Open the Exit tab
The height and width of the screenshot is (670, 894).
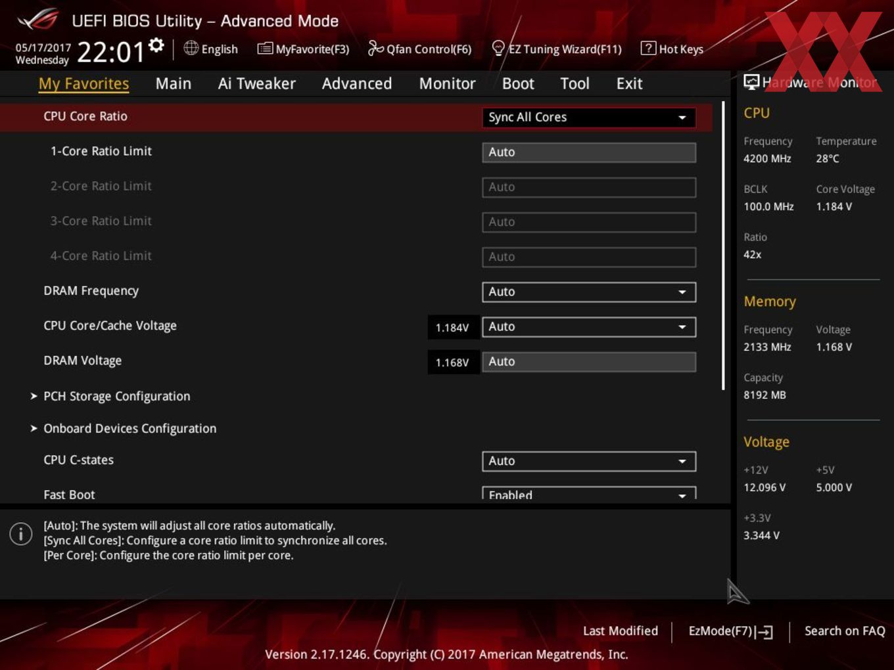pos(629,83)
